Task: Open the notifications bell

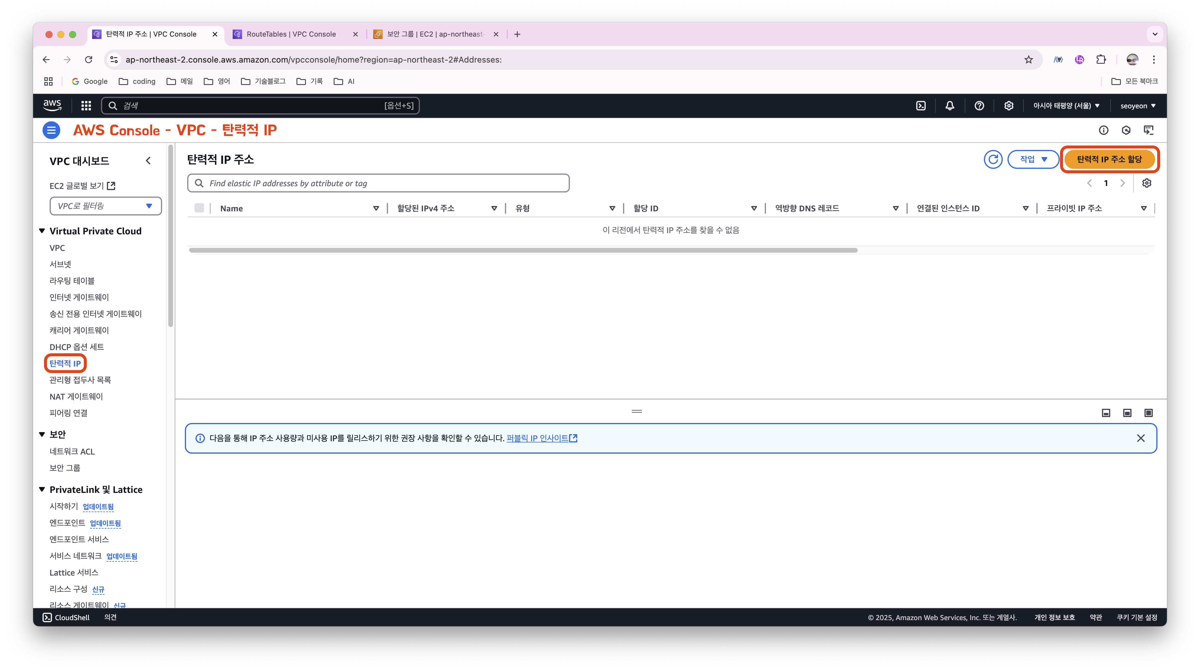Action: pos(949,106)
